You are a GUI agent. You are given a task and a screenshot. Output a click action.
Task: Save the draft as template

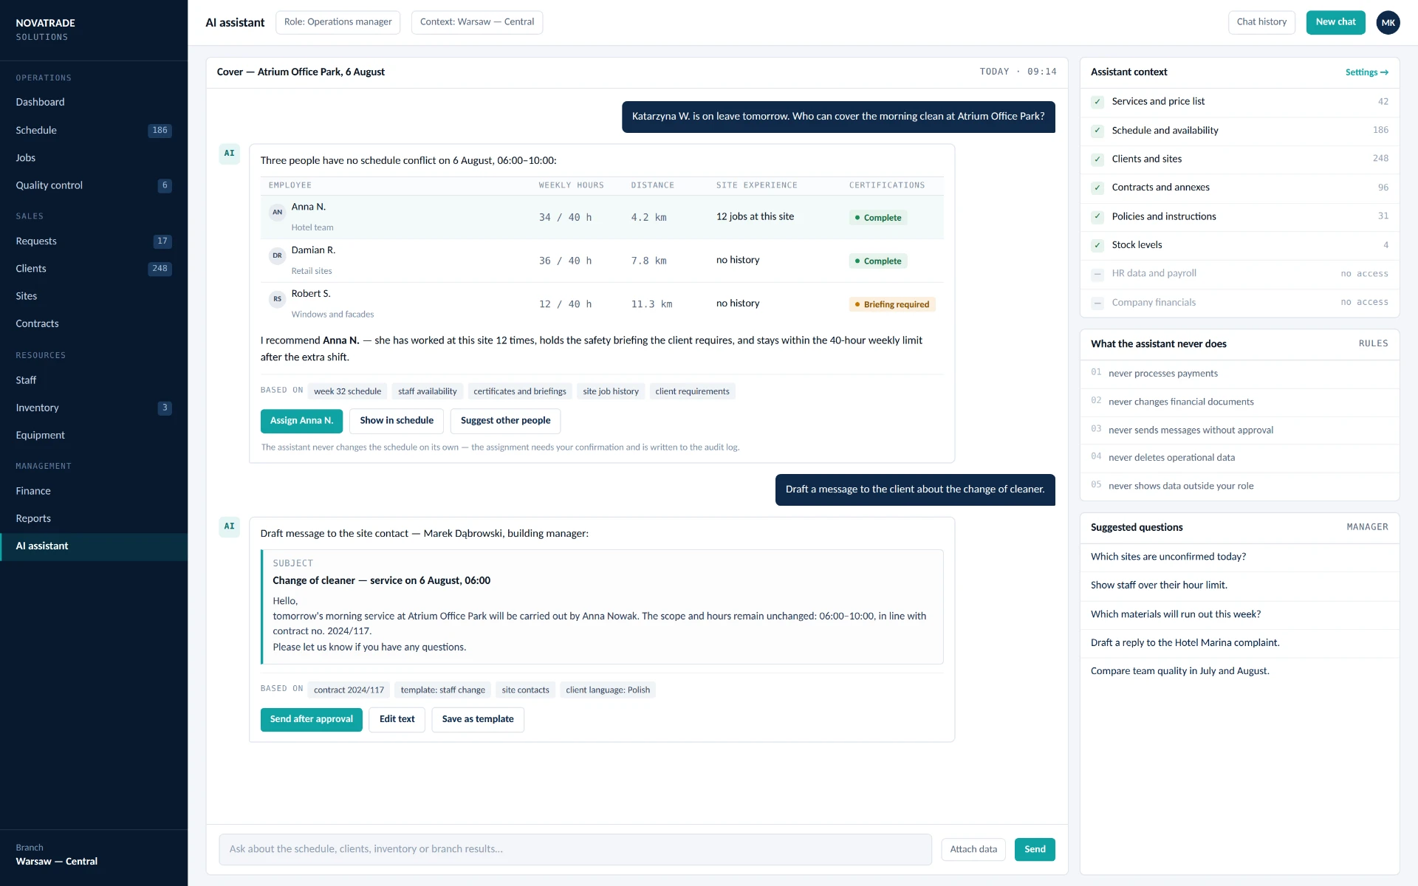coord(478,720)
